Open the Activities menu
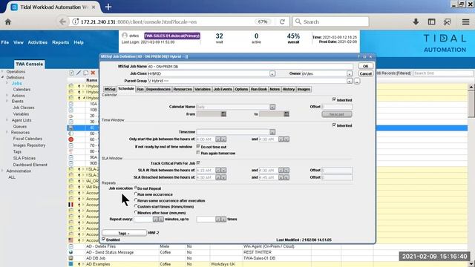This screenshot has height=267, width=475. click(38, 42)
